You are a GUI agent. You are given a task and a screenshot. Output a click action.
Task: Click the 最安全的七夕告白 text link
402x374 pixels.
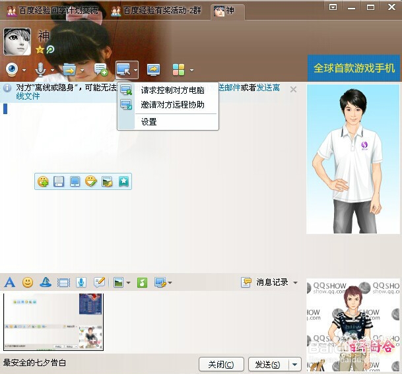pos(34,363)
